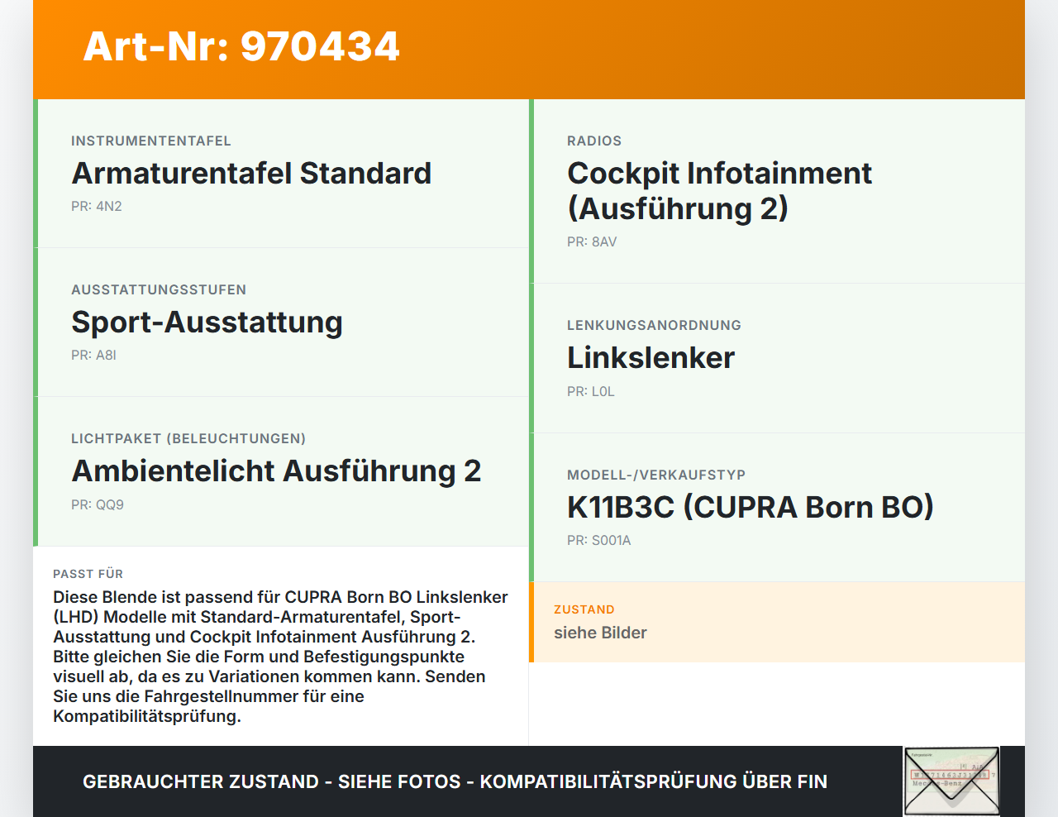Click the PR code L0L
The height and width of the screenshot is (817, 1058).
point(590,391)
